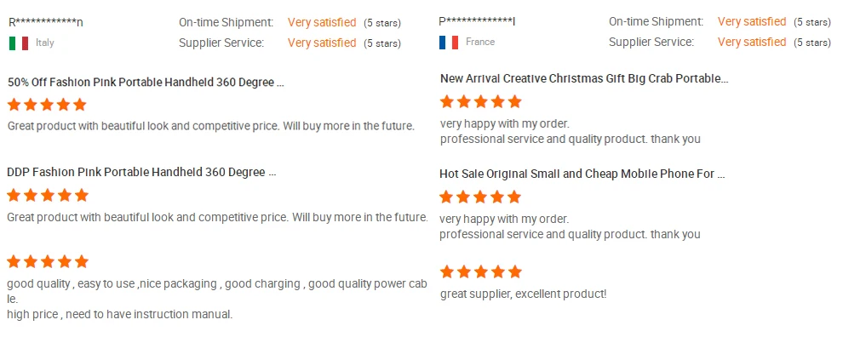
Task: Click the 'great supplier, excellent product!' review text
Action: click(523, 294)
